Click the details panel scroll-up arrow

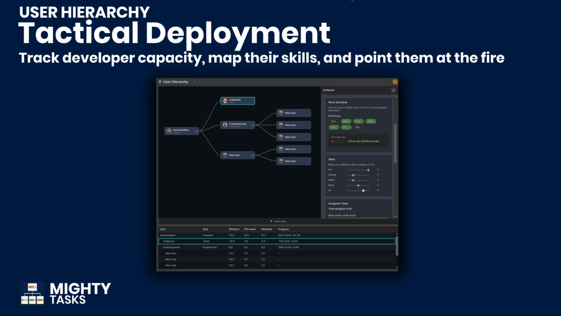click(x=396, y=96)
